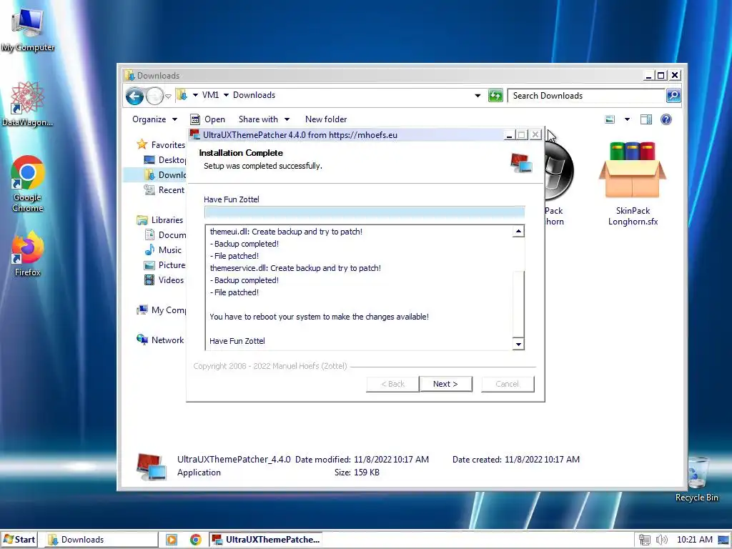Open the Recycle Bin
Viewport: 732px width, 549px height.
pos(696,480)
